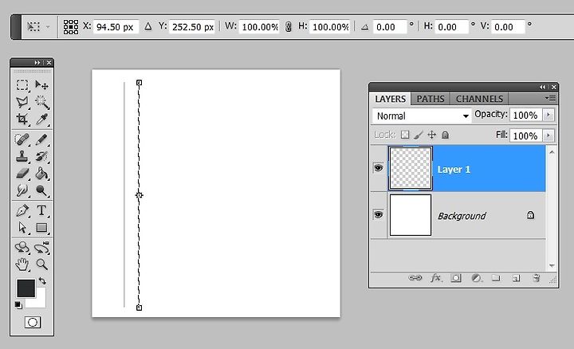The height and width of the screenshot is (349, 574).
Task: Select the Polygonal Lasso tool
Action: click(22, 103)
